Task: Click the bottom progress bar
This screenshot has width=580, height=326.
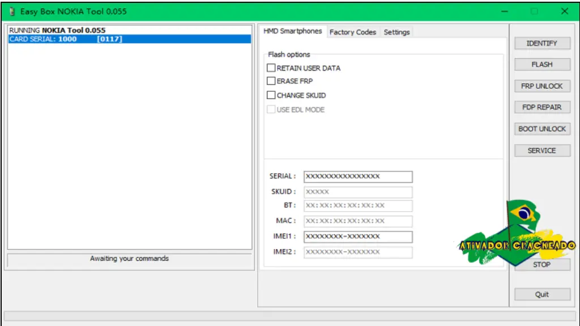Action: coord(289,316)
